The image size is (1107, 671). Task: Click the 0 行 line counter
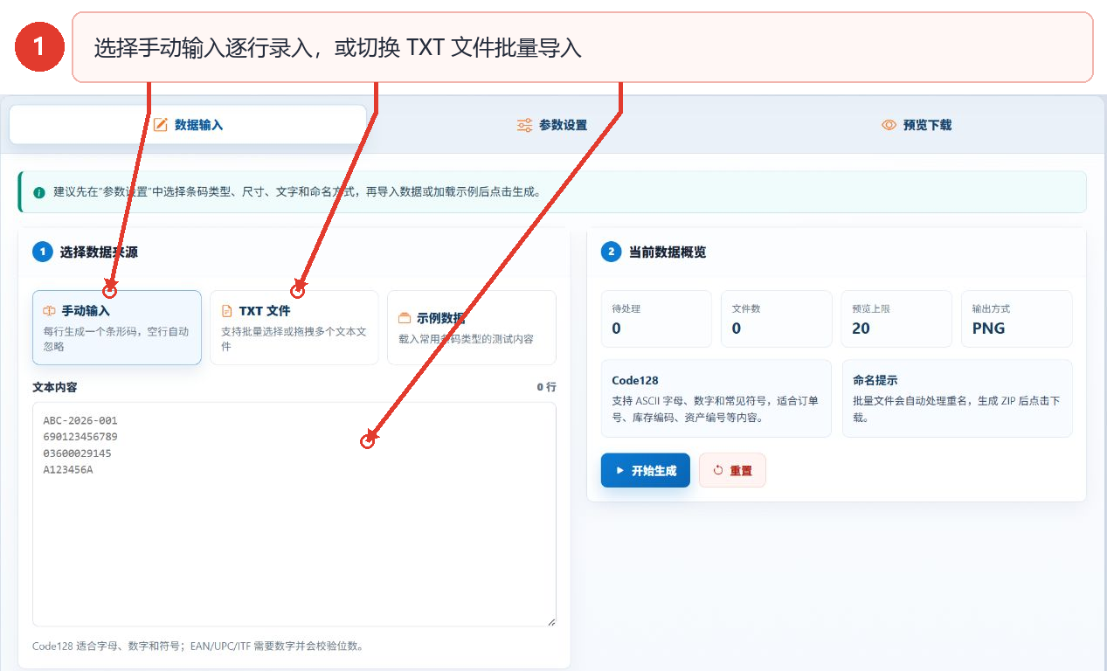pos(547,387)
